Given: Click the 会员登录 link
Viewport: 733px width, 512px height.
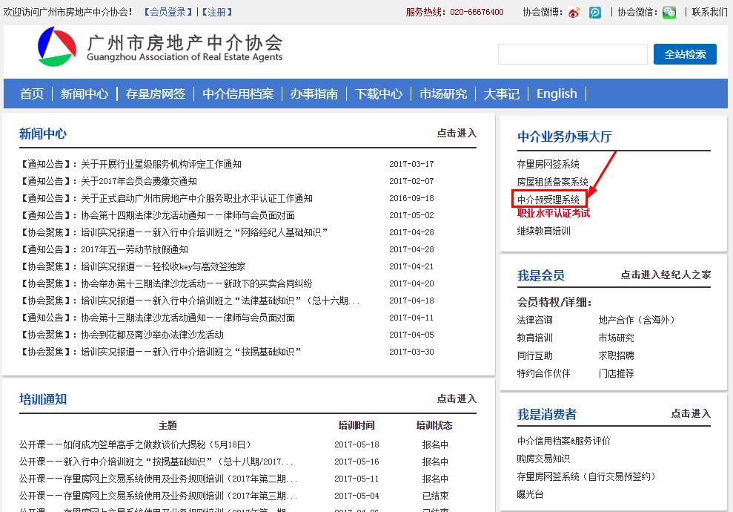Looking at the screenshot, I should pyautogui.click(x=168, y=12).
